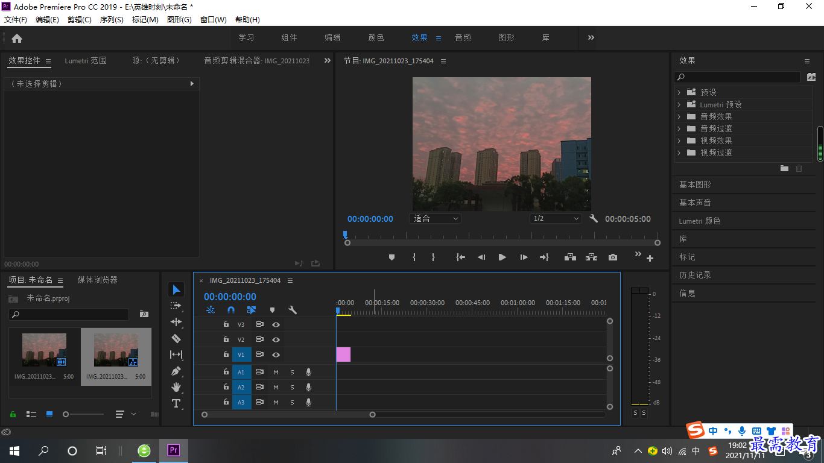Toggle lock on track V1
This screenshot has height=463, width=824.
[226, 354]
